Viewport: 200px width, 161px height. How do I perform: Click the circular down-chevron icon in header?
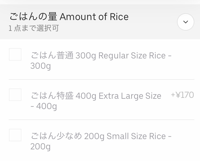(x=185, y=22)
